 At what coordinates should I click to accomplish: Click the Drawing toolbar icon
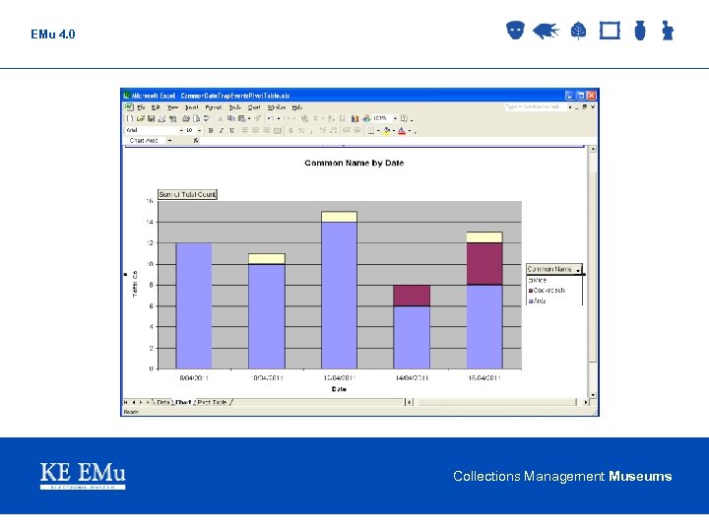coord(366,118)
